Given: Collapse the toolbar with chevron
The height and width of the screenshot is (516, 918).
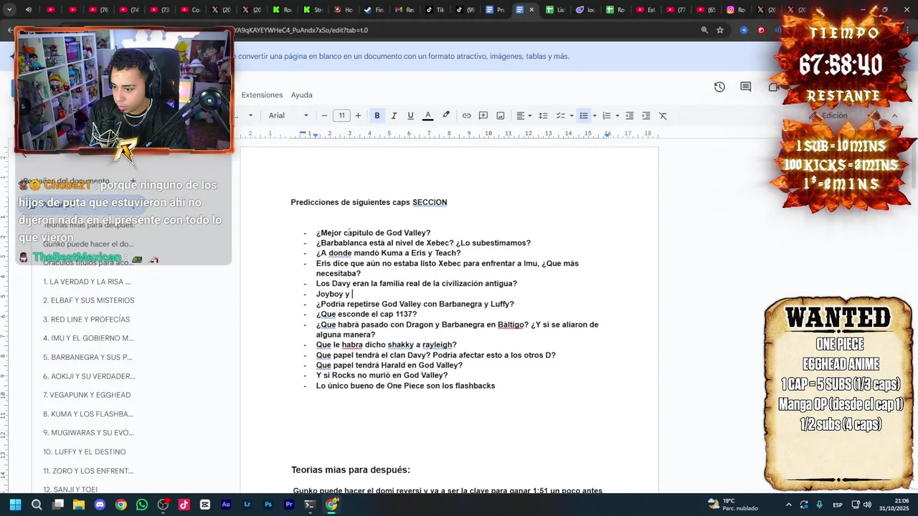Looking at the screenshot, I should [894, 115].
